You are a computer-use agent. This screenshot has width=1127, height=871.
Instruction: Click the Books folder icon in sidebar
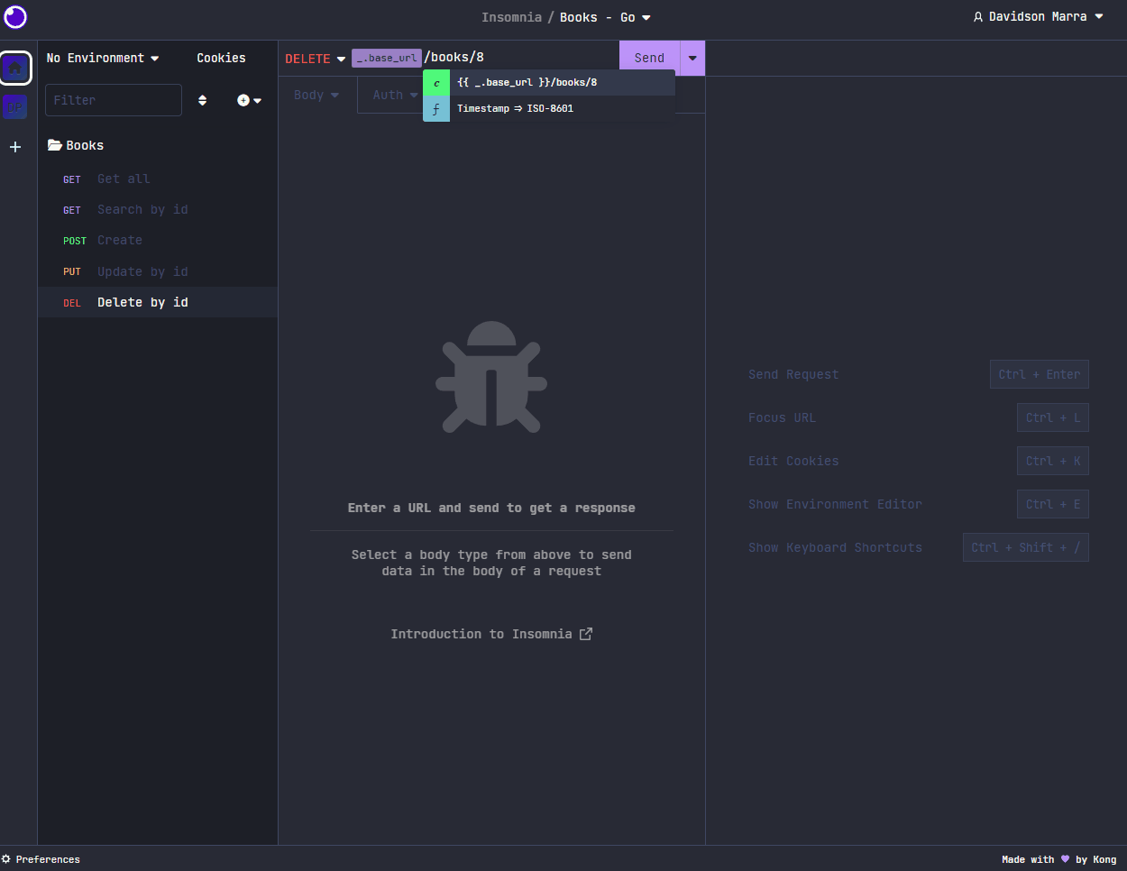point(54,145)
